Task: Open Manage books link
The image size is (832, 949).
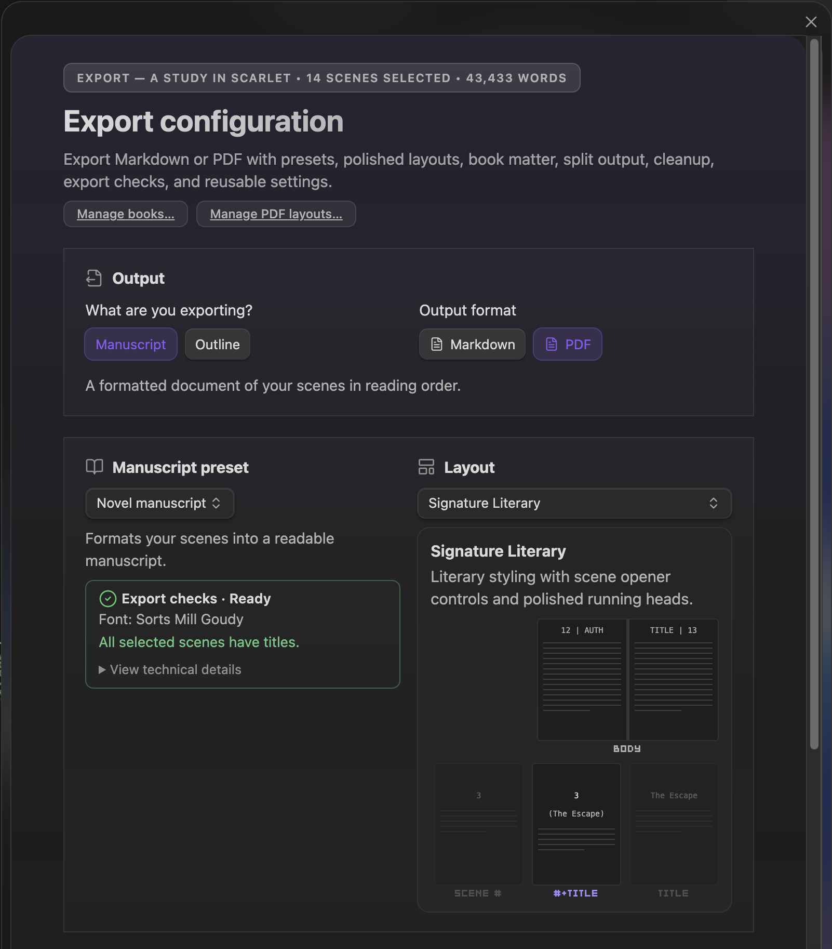Action: coord(126,214)
